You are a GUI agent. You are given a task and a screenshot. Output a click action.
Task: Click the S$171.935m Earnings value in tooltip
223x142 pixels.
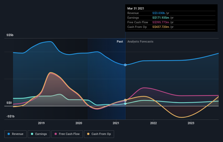(x=161, y=18)
